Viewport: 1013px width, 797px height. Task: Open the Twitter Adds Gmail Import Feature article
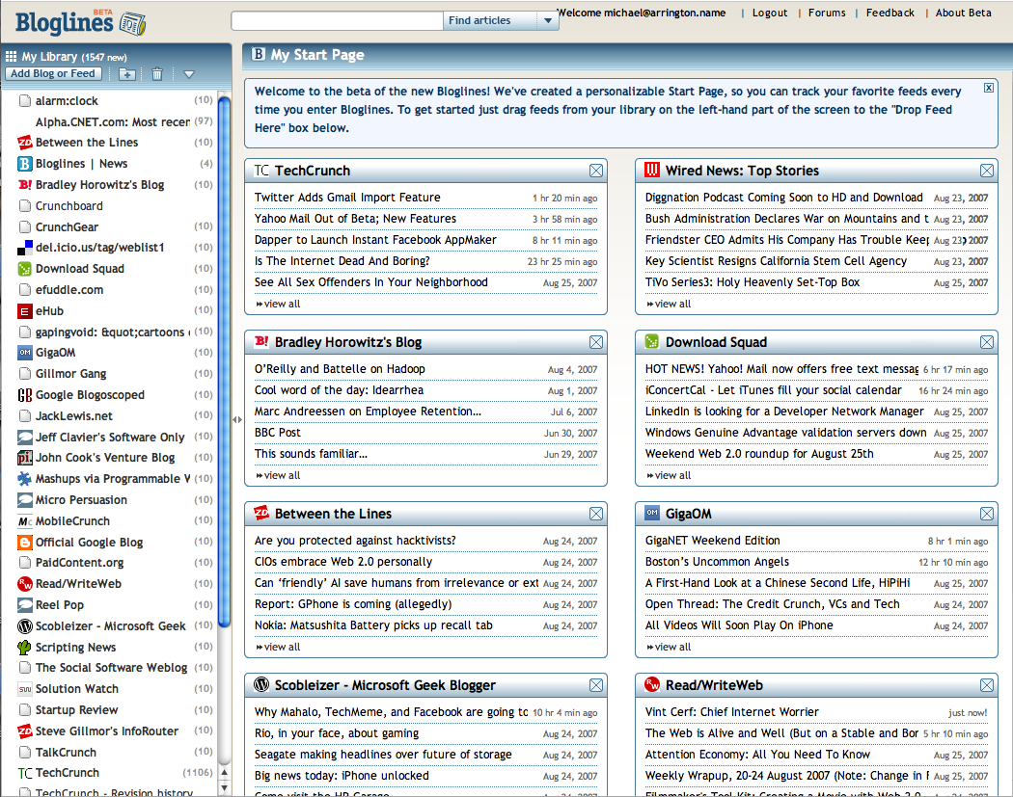tap(347, 198)
